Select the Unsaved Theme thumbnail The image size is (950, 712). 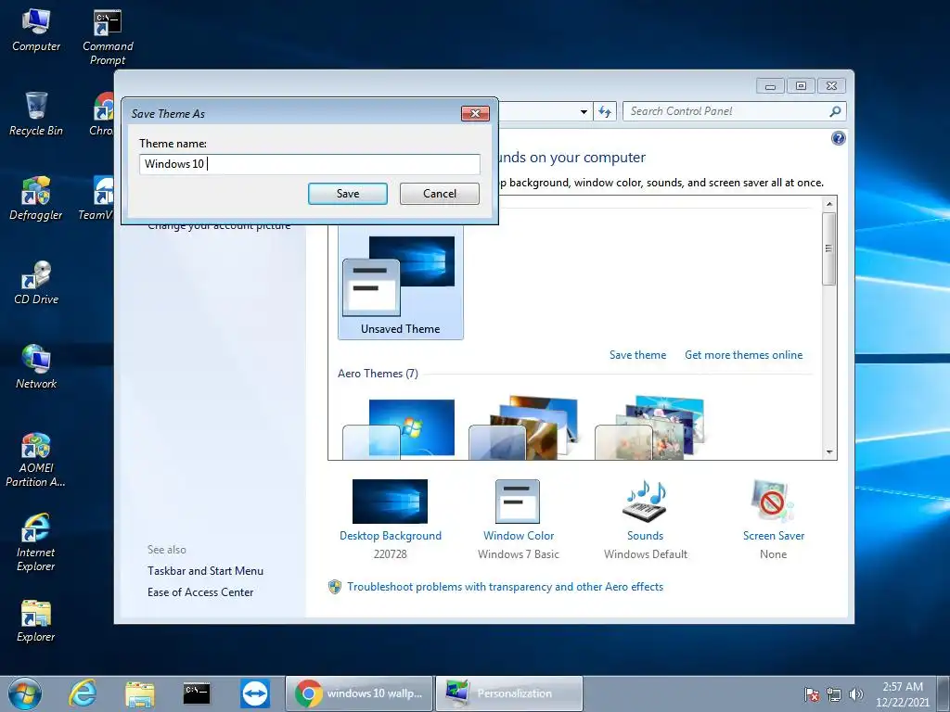click(401, 282)
